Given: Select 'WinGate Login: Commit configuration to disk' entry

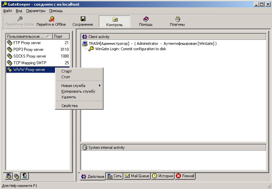Looking at the screenshot, I should pyautogui.click(x=131, y=49).
